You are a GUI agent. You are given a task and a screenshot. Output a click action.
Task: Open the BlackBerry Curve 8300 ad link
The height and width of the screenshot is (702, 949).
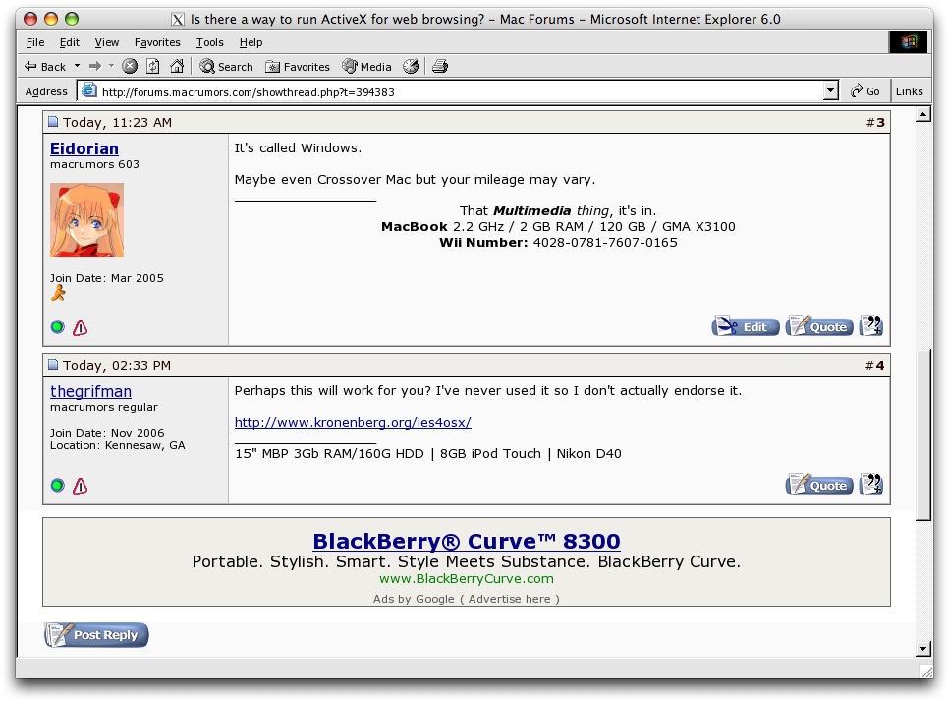[467, 541]
